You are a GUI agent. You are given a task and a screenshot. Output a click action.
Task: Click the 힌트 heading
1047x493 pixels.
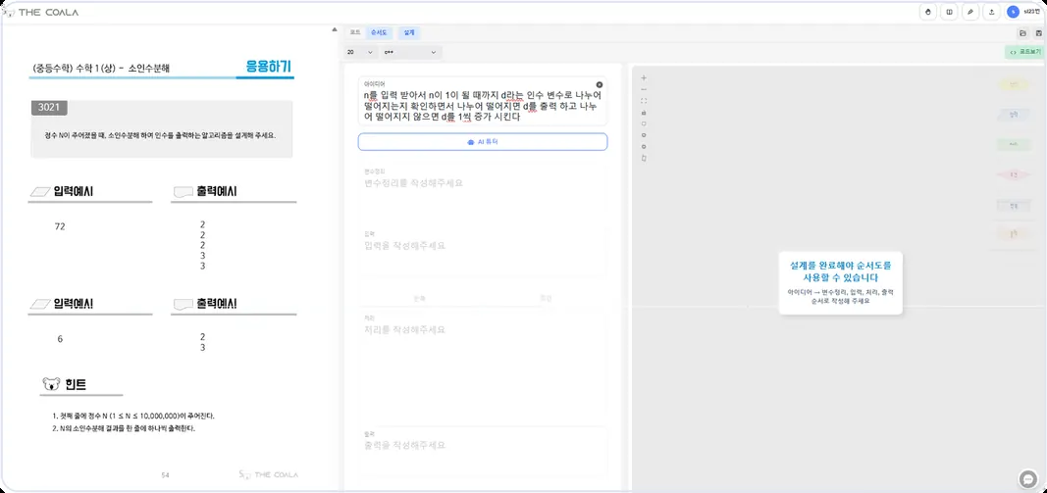[x=76, y=384]
